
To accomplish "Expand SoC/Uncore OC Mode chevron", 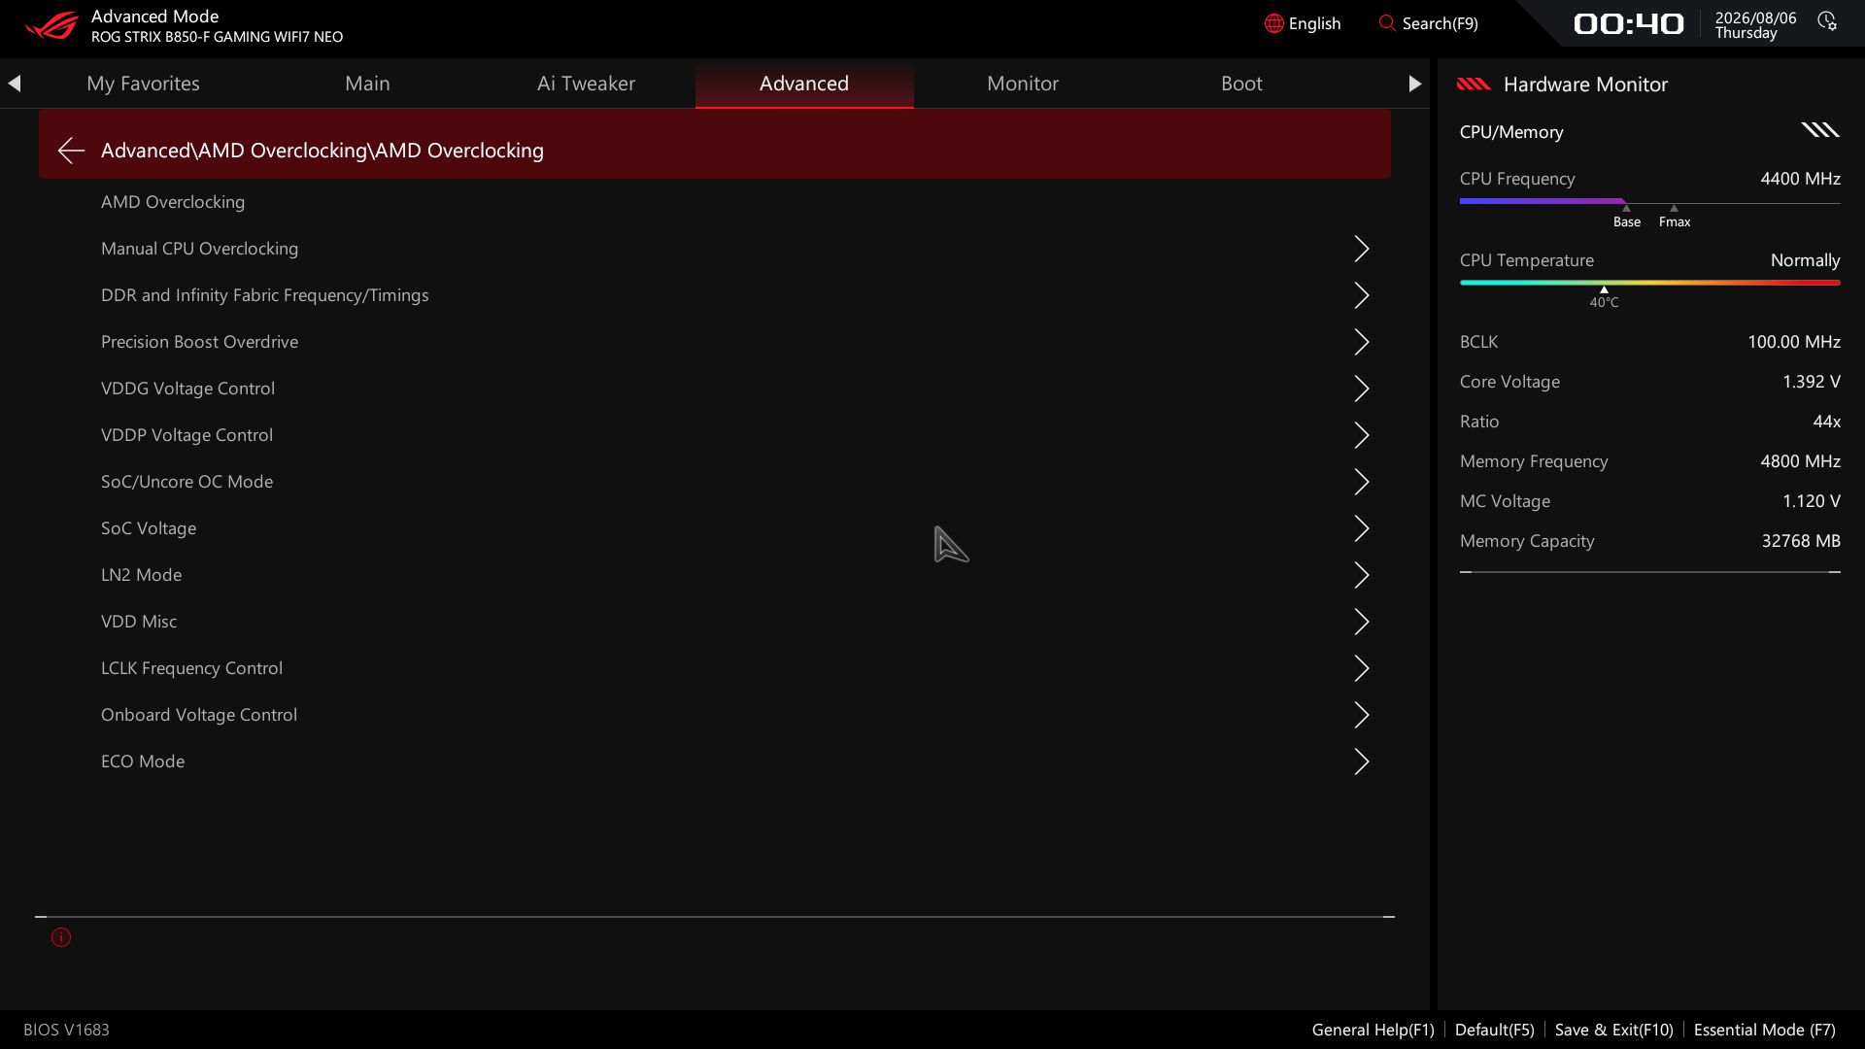I will pyautogui.click(x=1362, y=482).
